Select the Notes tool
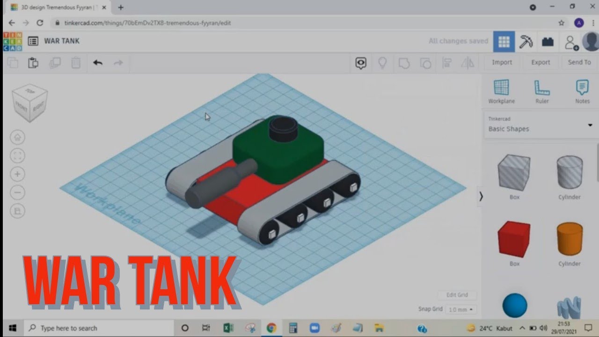 pos(582,91)
